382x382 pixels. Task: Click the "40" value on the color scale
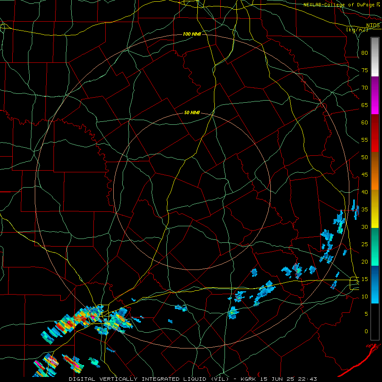(365, 192)
